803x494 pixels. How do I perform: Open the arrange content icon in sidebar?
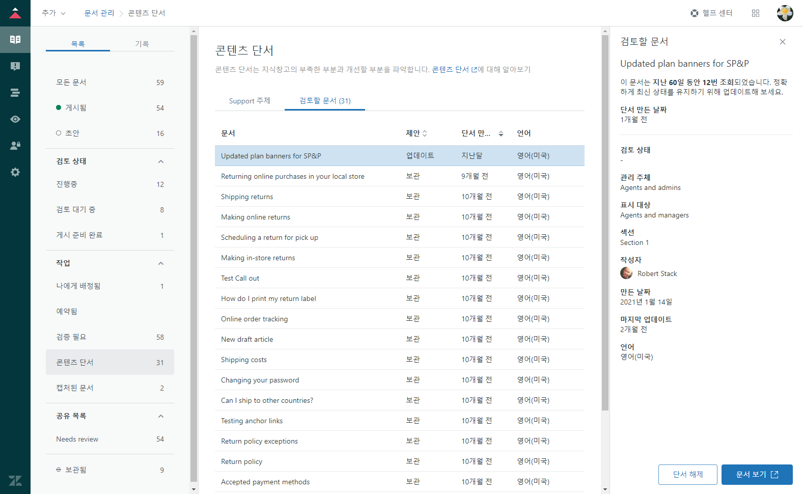(15, 93)
